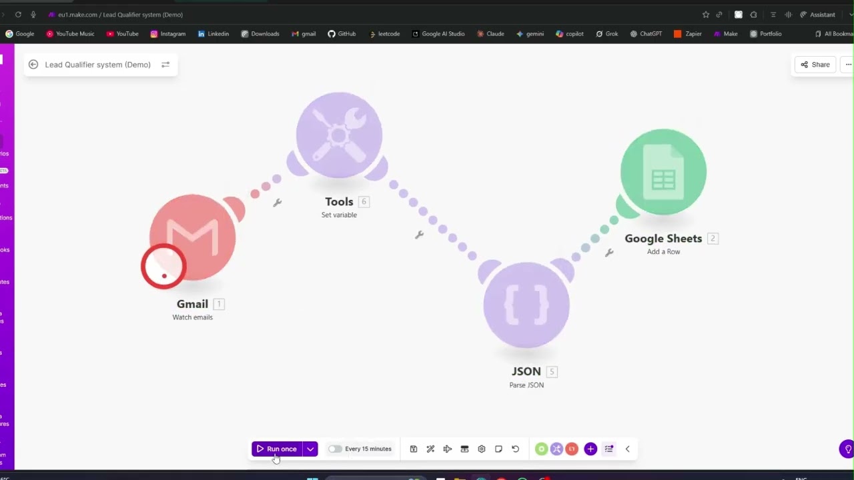854x480 pixels.
Task: Expand the Run once dropdown arrow
Action: coord(310,449)
